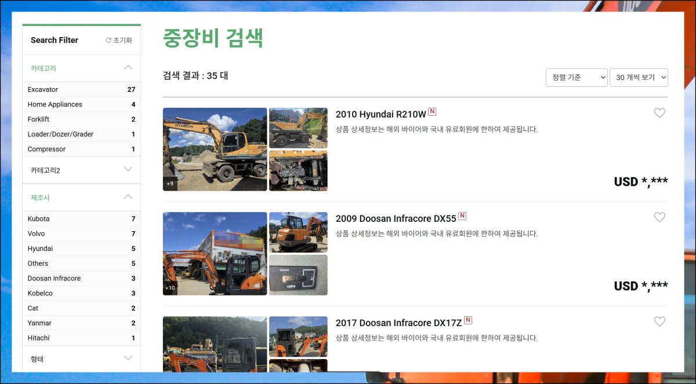Click the N new badge on Doosan DX55
Viewport: 696px width, 384px height.
[x=462, y=216]
